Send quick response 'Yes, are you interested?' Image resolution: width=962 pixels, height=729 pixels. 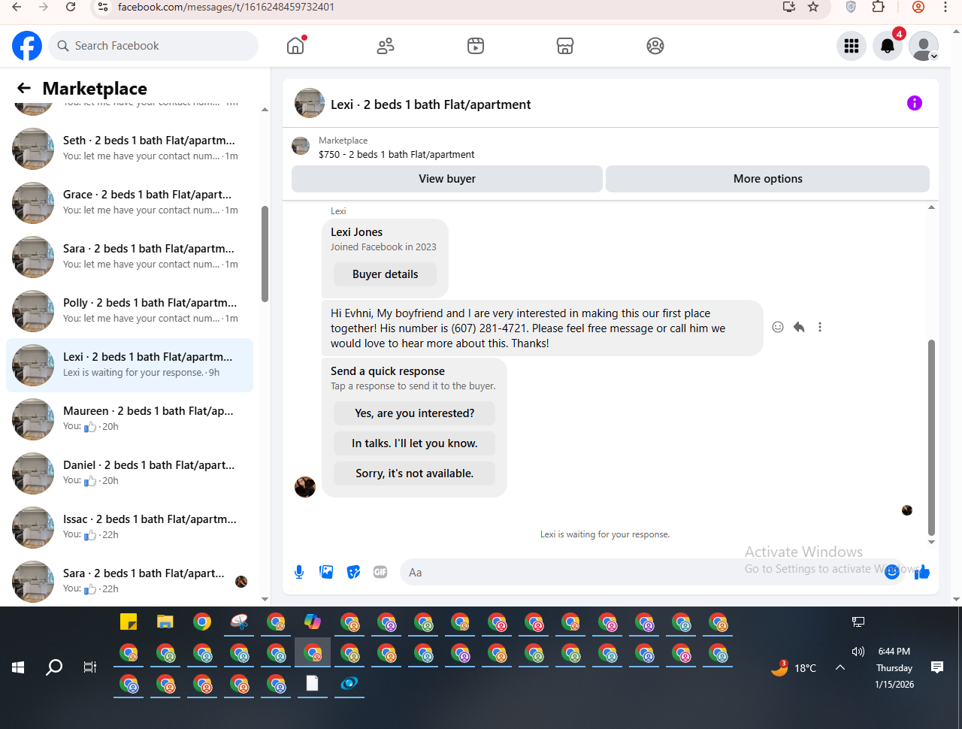(415, 413)
